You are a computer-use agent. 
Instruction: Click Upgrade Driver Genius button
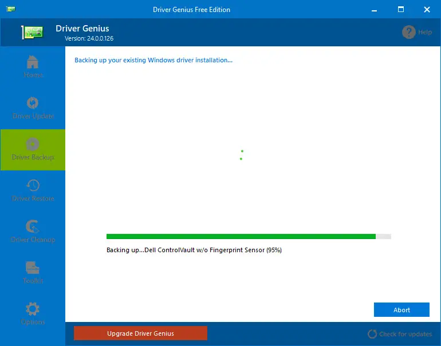pyautogui.click(x=140, y=333)
